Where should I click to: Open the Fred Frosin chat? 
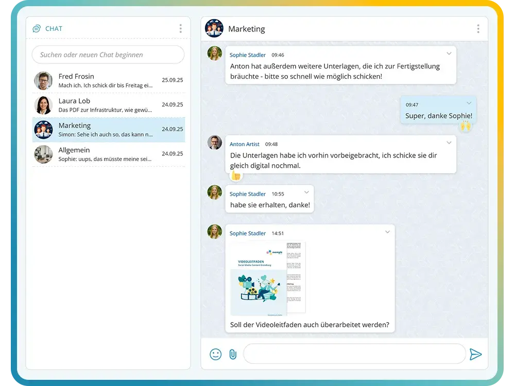[109, 81]
